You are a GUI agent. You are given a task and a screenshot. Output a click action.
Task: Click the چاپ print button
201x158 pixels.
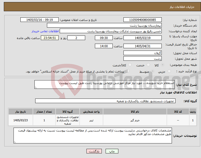click(x=112, y=151)
